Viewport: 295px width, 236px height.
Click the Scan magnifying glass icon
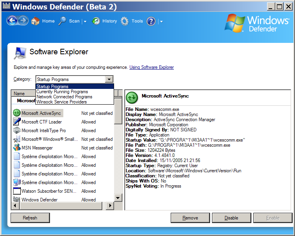62,21
